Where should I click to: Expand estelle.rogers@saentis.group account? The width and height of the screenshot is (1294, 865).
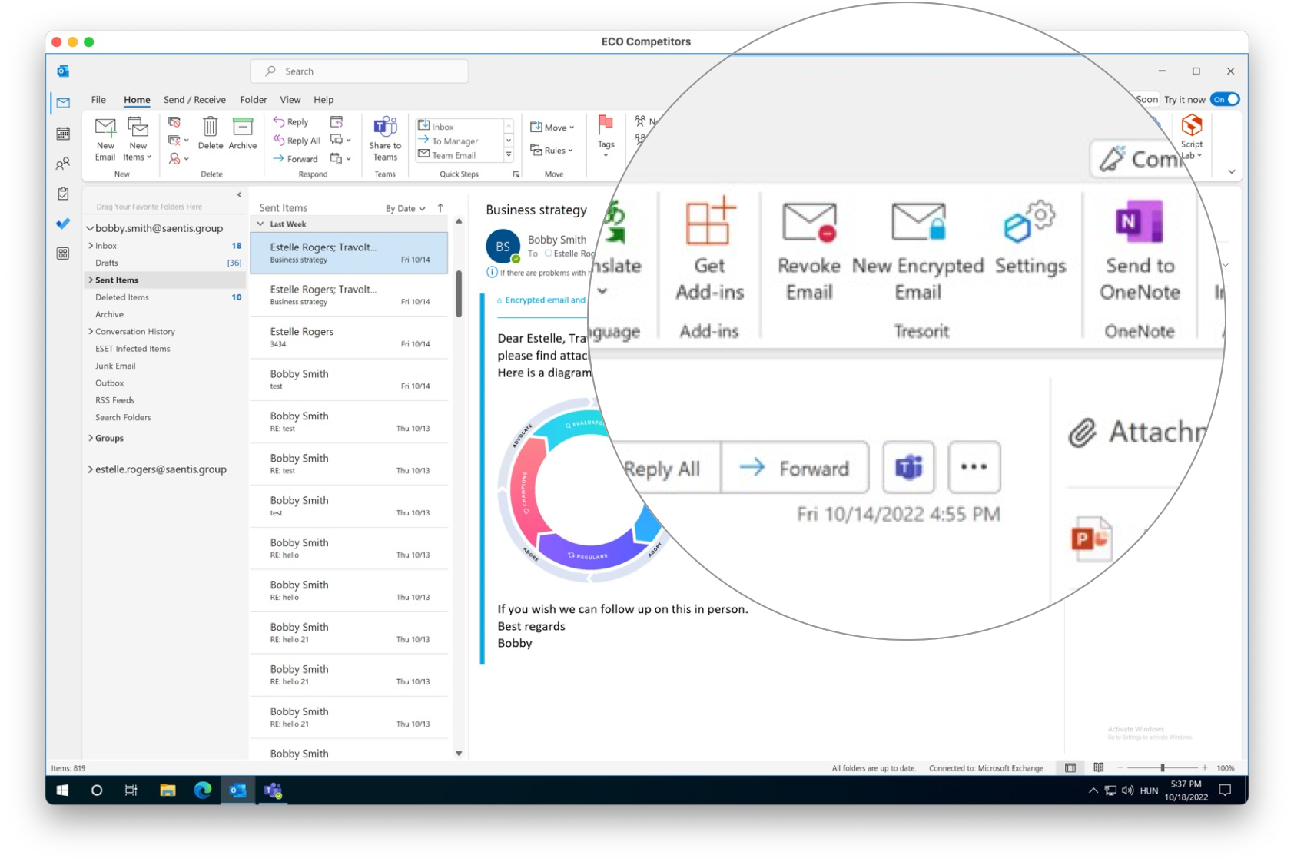click(90, 469)
